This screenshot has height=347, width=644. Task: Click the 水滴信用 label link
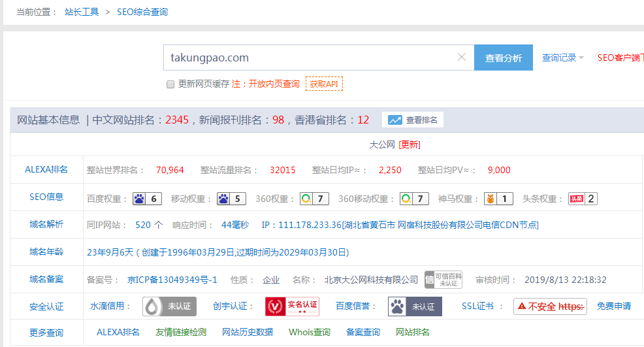[106, 306]
